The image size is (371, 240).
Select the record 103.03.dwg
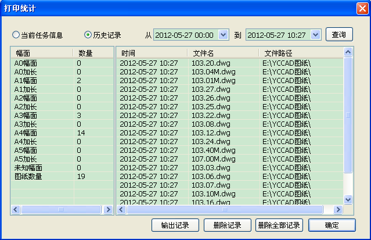pos(230,168)
